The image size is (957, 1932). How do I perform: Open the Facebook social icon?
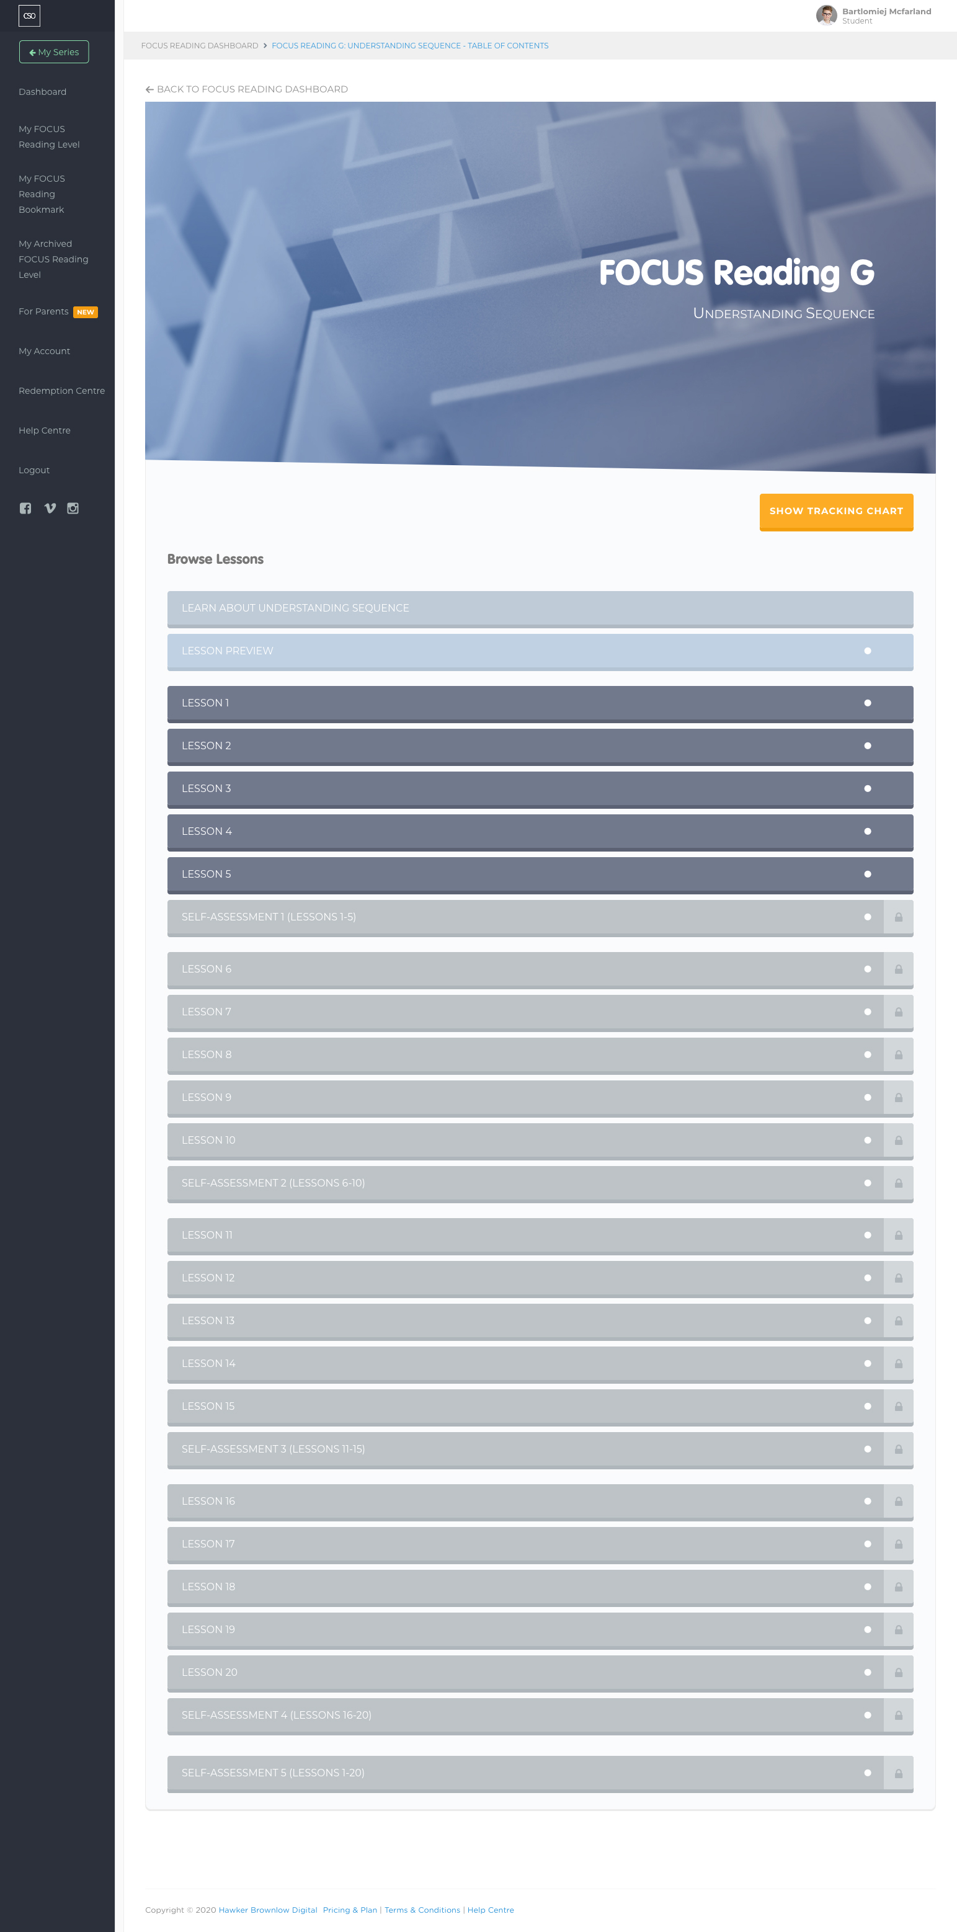coord(25,508)
